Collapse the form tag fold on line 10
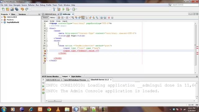 (x=47, y=46)
